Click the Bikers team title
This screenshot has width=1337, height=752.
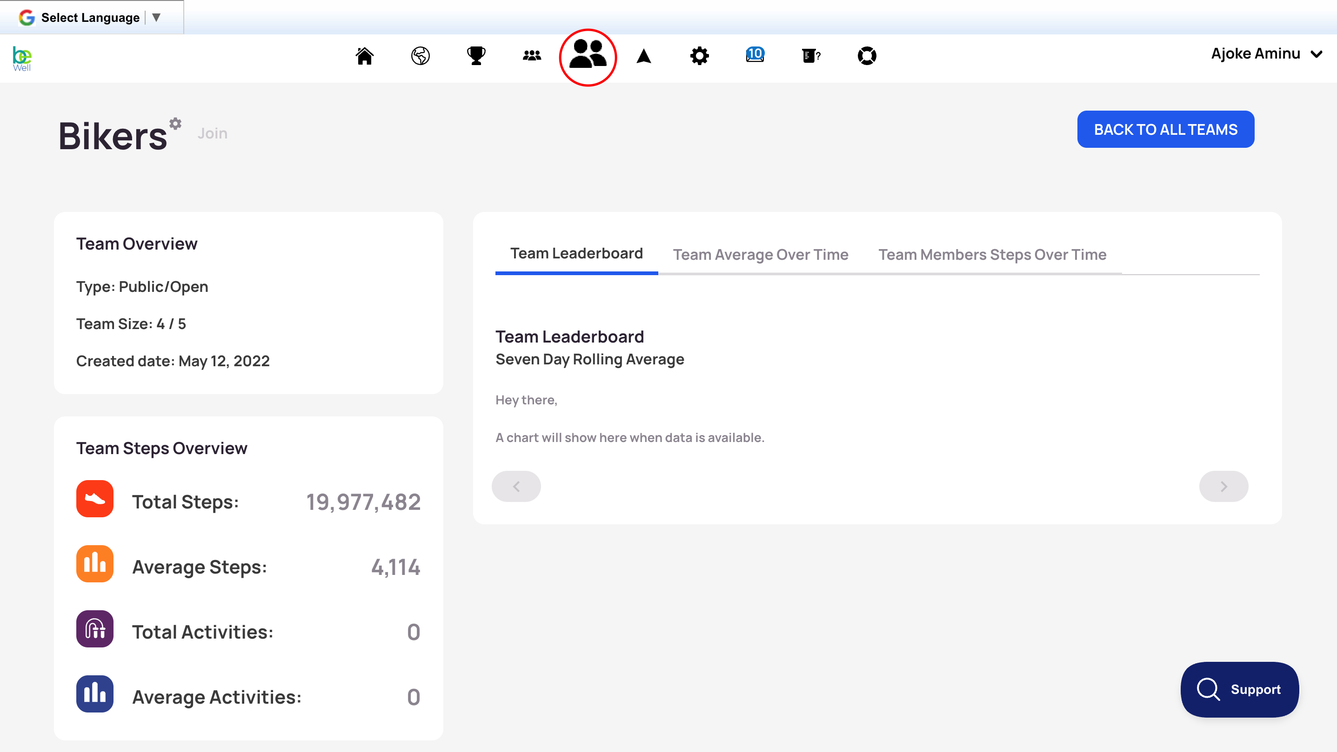pos(113,136)
